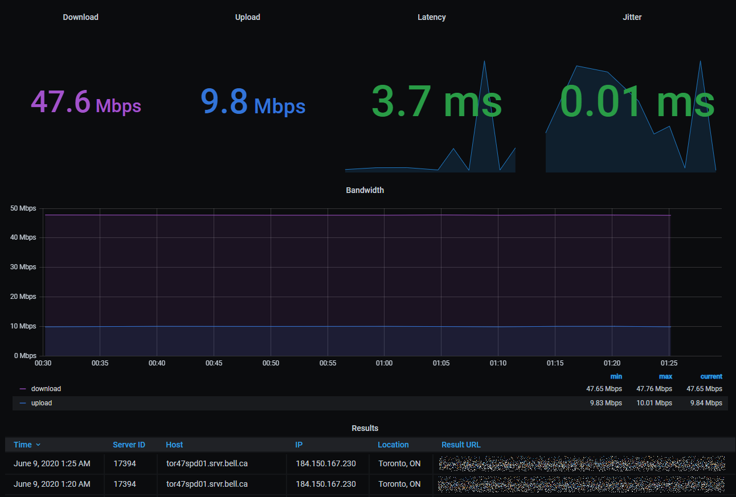Open the Download panel title
Image resolution: width=736 pixels, height=497 pixels.
pyautogui.click(x=80, y=17)
